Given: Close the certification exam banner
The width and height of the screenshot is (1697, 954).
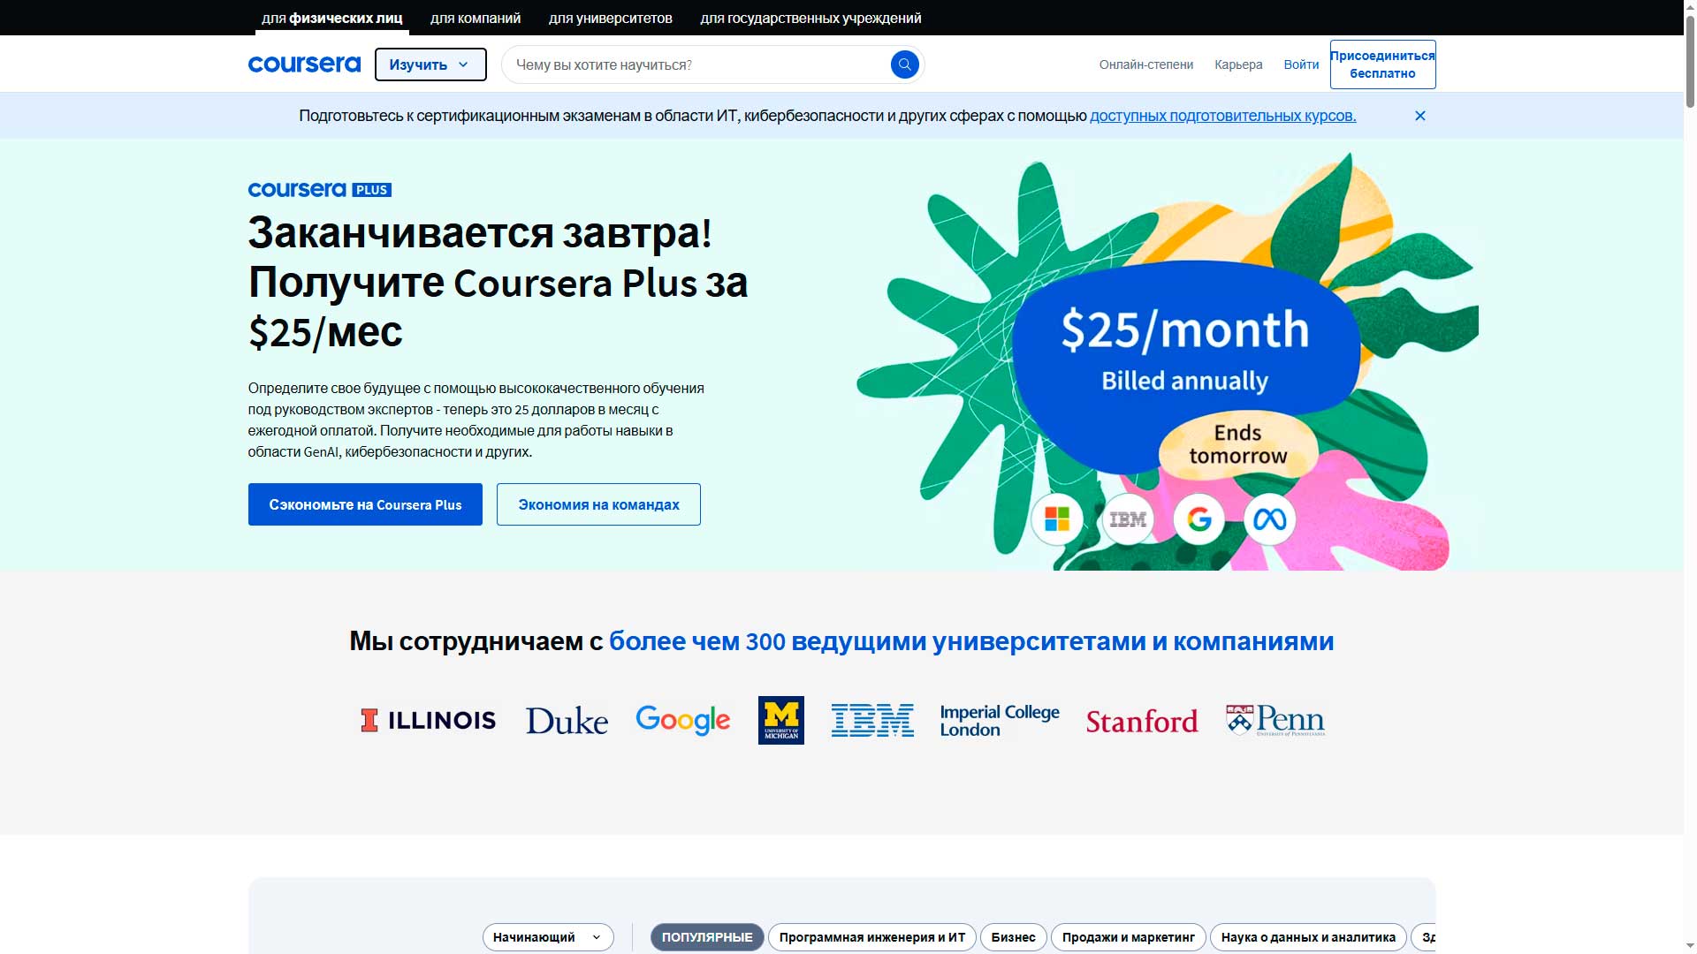Looking at the screenshot, I should tap(1419, 116).
